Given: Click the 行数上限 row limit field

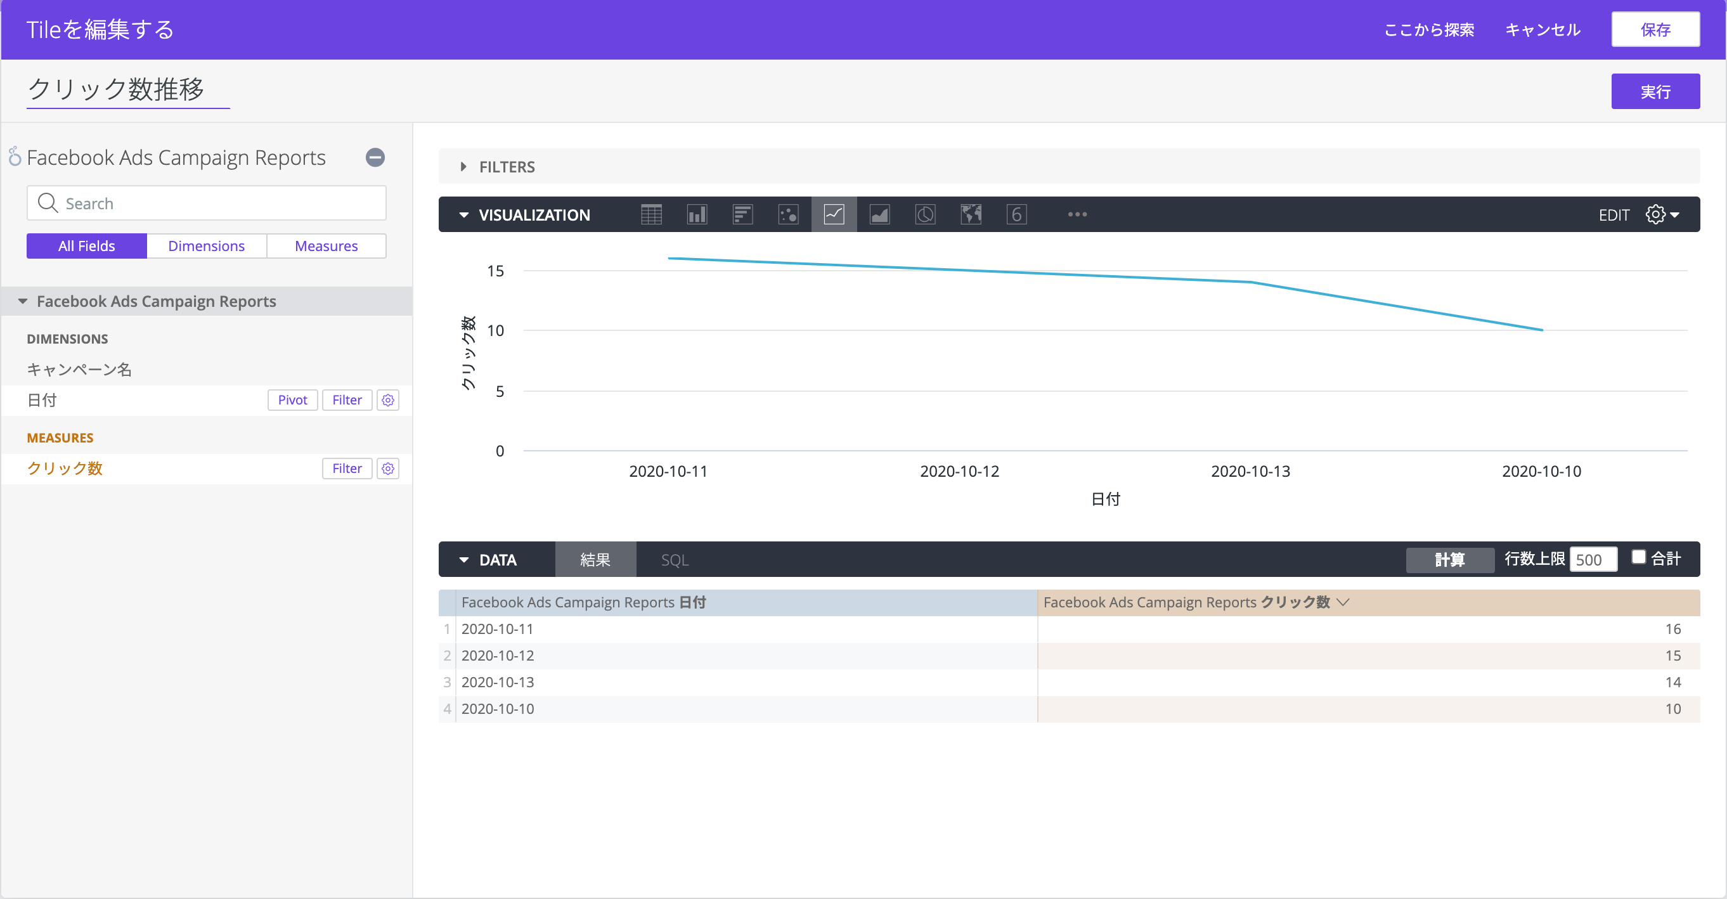Looking at the screenshot, I should (x=1593, y=560).
